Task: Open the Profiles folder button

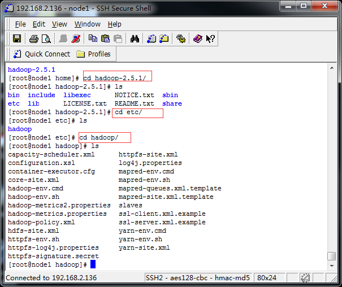Action: pyautogui.click(x=93, y=54)
